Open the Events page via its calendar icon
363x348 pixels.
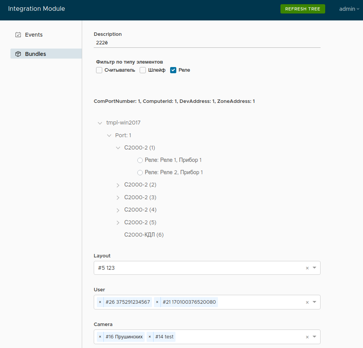tap(18, 35)
